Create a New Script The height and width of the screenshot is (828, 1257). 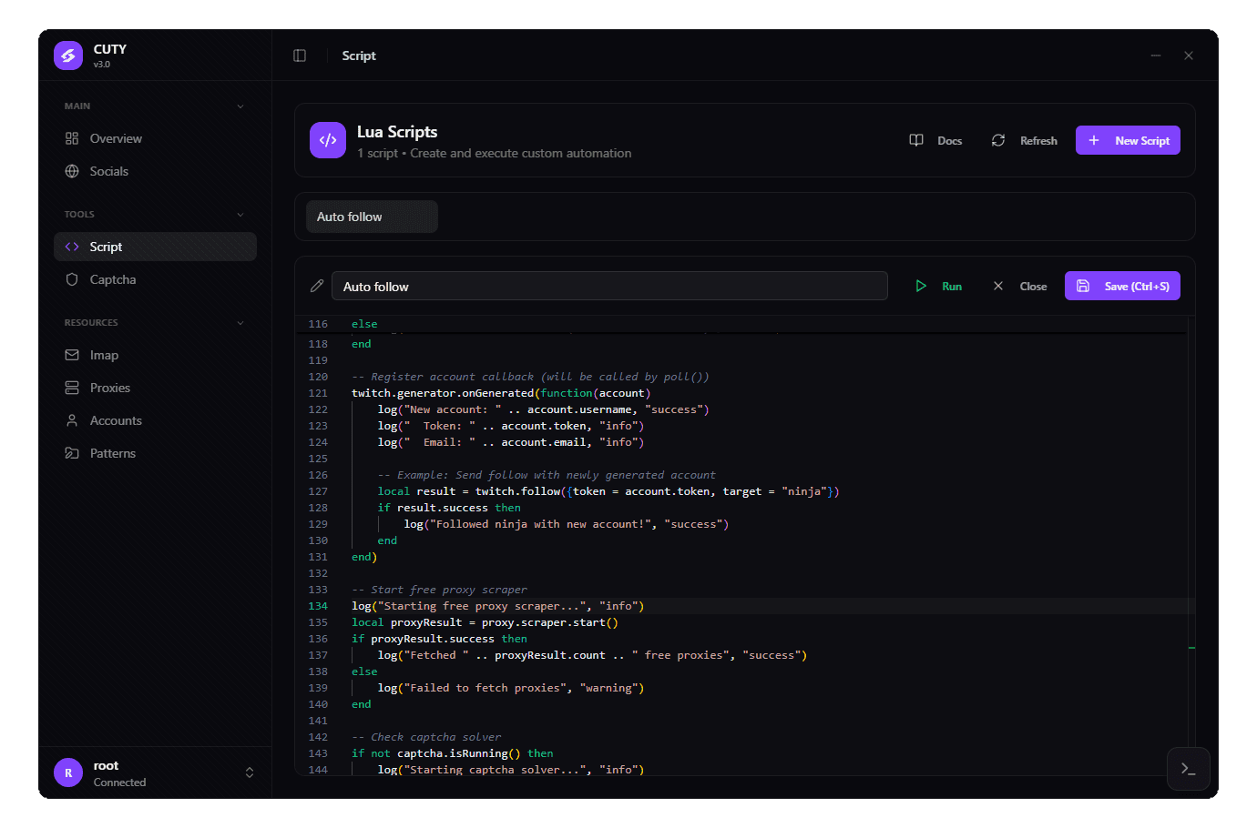click(1128, 140)
